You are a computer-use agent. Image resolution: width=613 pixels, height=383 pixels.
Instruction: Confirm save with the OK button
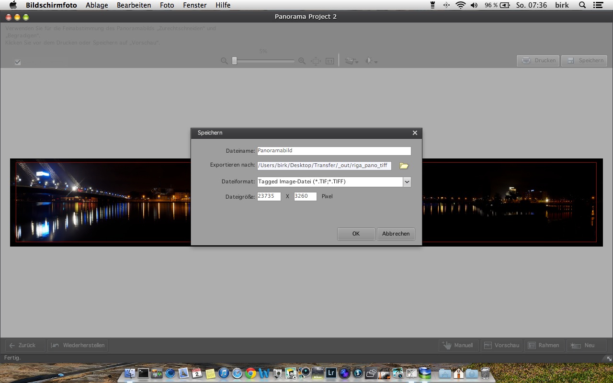[356, 234]
